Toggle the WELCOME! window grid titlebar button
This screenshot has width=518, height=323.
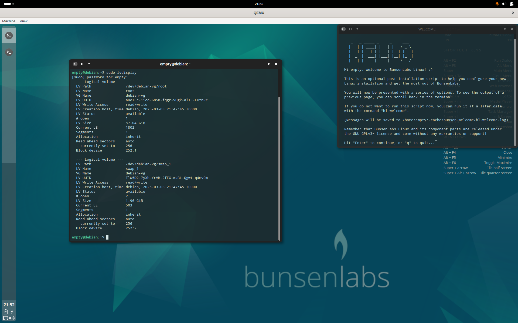click(350, 29)
